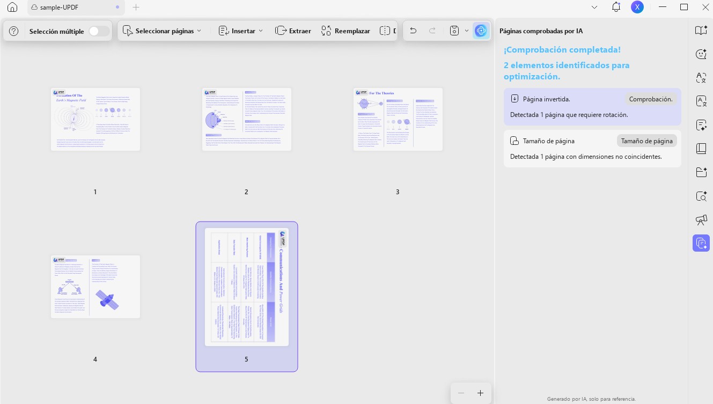The image size is (713, 404).
Task: Click the save document icon in the toolbar
Action: pos(454,31)
